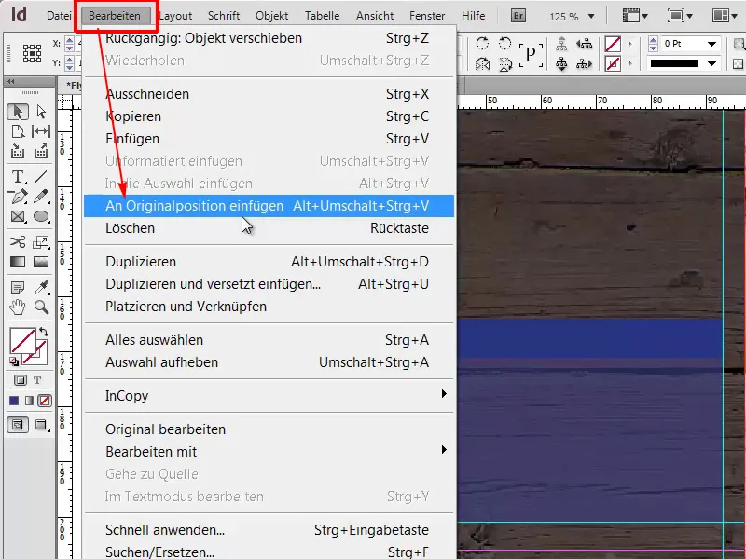Viewport: 746px width, 559px height.
Task: Select the Ellipse tool
Action: coord(41,217)
